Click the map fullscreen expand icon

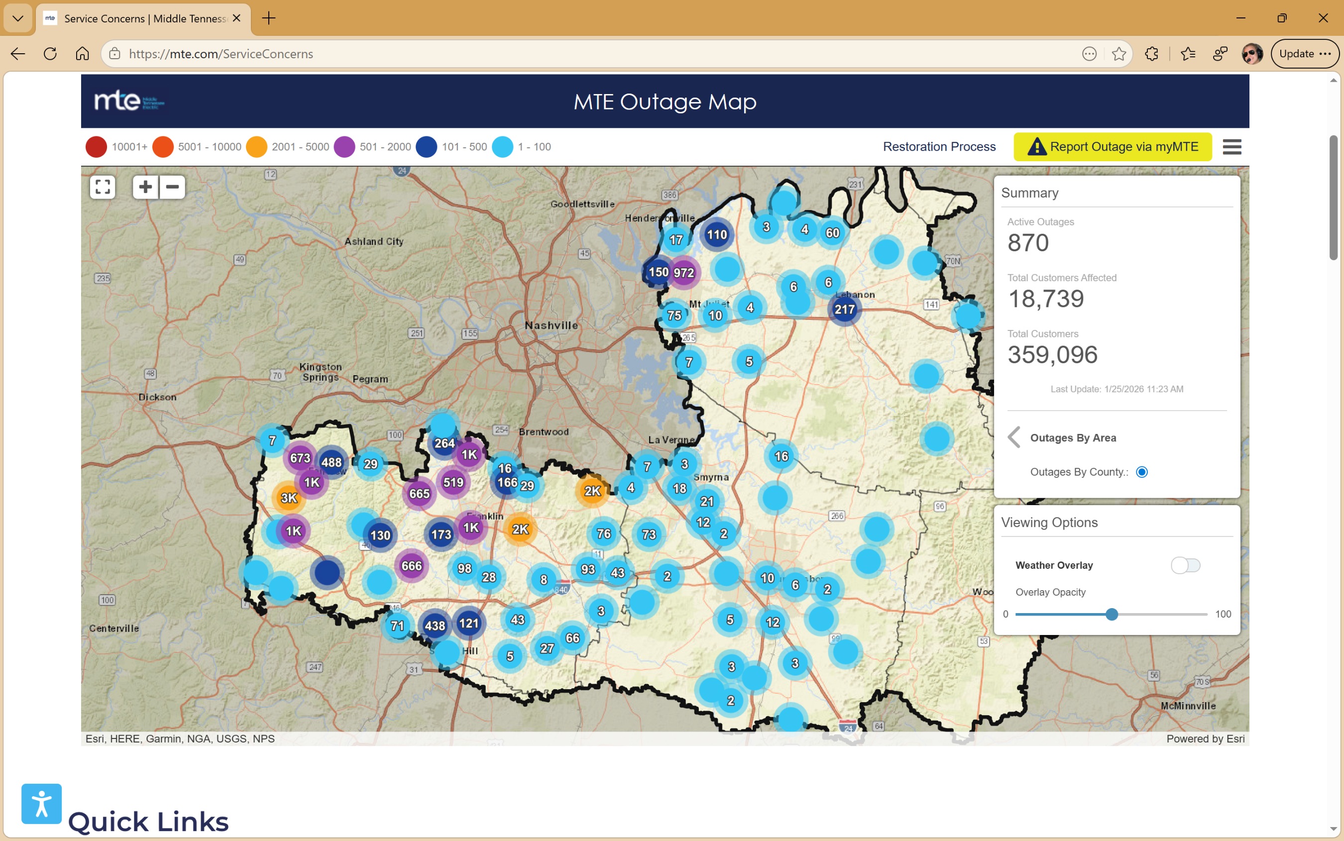pos(103,187)
